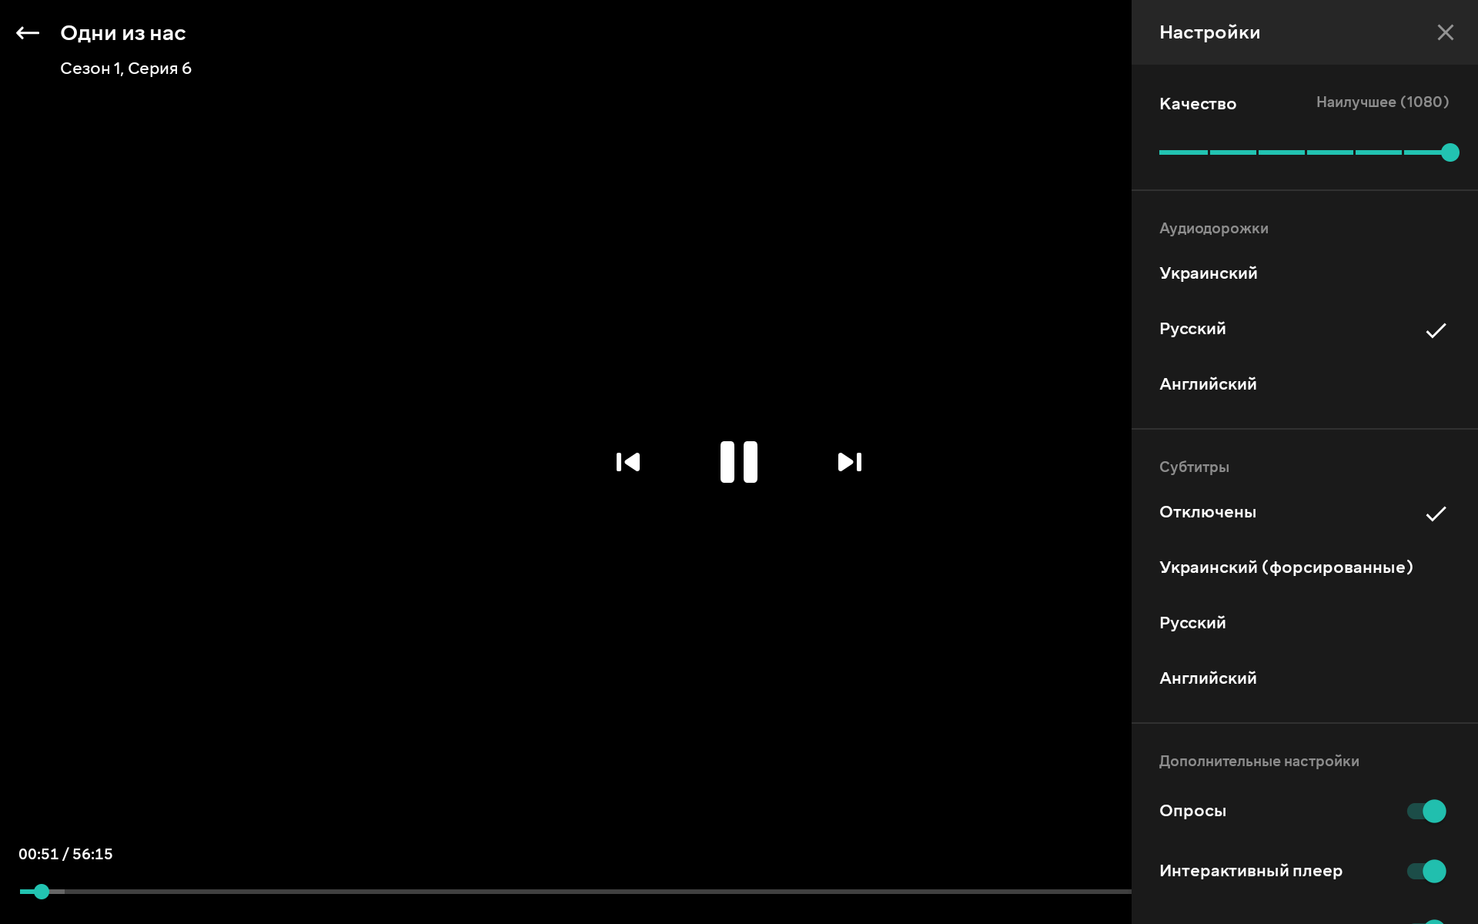Select Русский audio track
Screen dimensions: 1478x924
point(1192,329)
